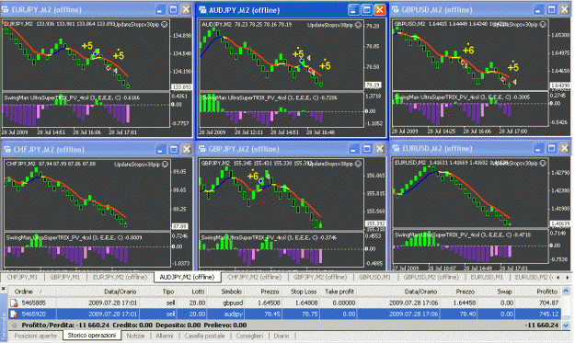The image size is (575, 343).
Task: Click the expert advisor smiley on CHFJPY chart
Action: 166,165
